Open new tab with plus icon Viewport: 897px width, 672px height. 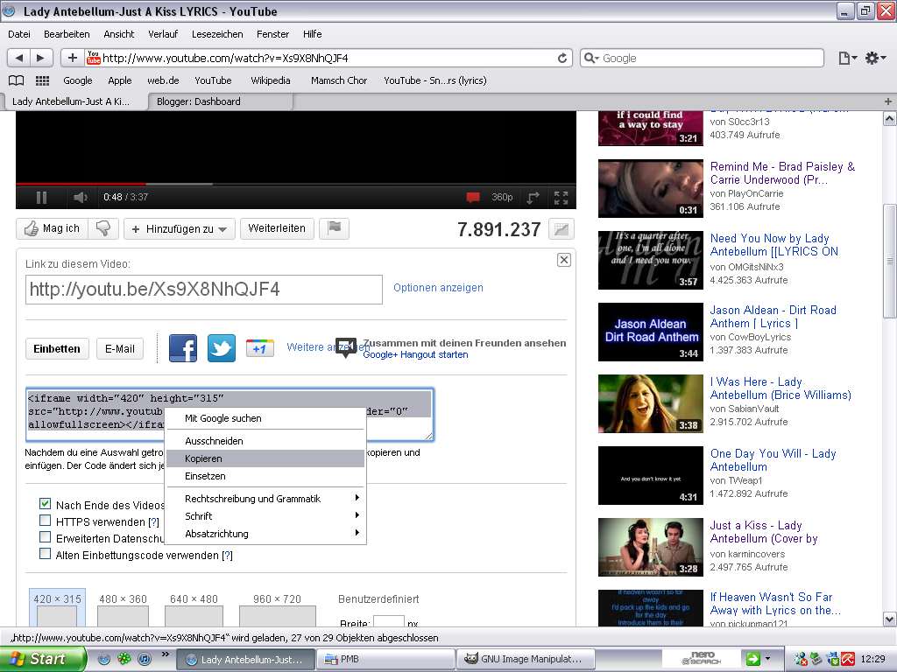[x=887, y=101]
